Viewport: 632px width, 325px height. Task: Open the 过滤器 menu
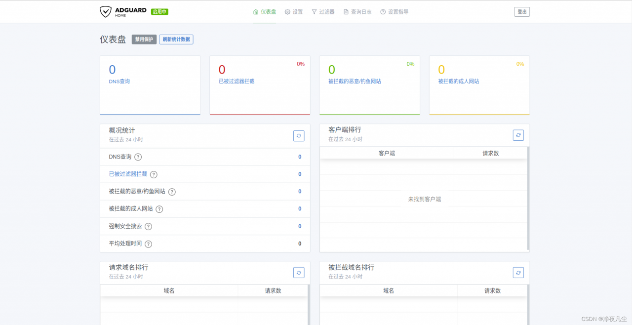pyautogui.click(x=323, y=12)
